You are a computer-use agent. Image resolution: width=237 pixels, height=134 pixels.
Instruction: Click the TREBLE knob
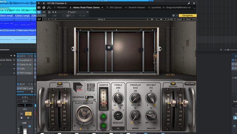[x=118, y=98]
